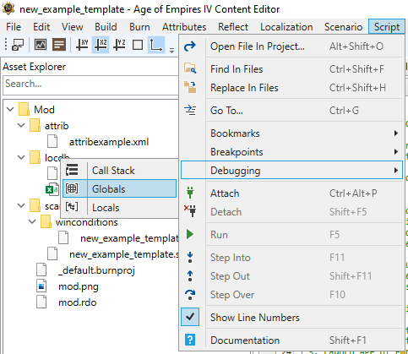Click the Detach plug icon

coord(190,211)
